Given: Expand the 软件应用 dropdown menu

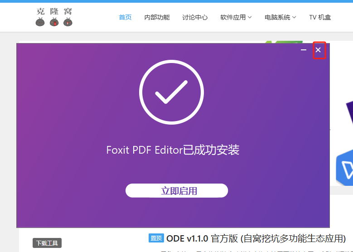Looking at the screenshot, I should pos(236,17).
